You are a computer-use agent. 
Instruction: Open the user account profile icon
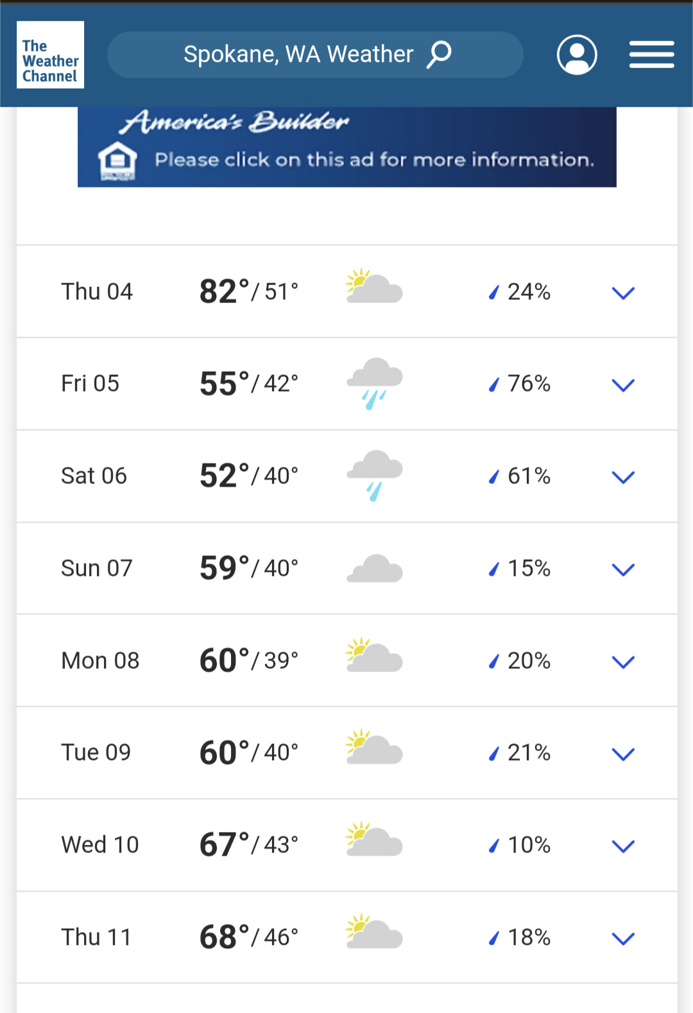coord(577,55)
